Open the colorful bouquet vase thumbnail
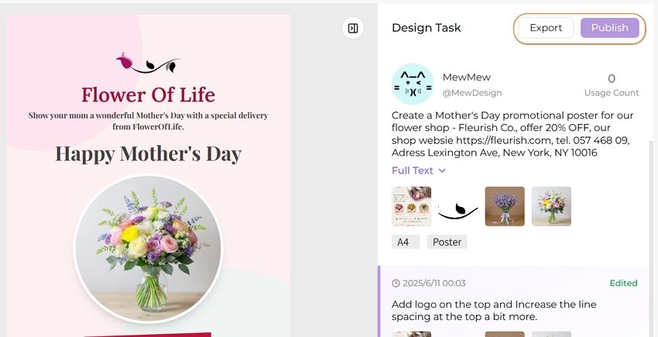The image size is (658, 337). pos(551,206)
